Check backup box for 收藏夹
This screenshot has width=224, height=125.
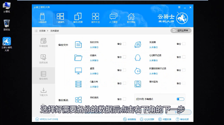coord(125,57)
